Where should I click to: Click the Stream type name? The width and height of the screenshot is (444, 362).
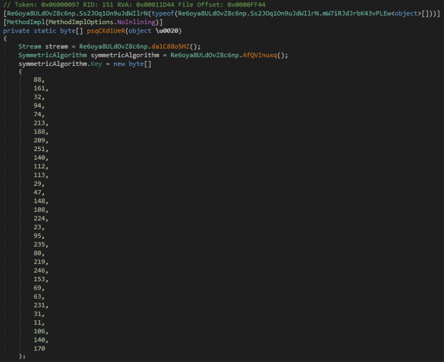click(x=29, y=47)
